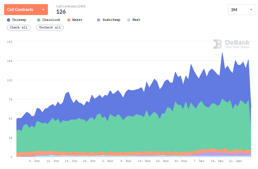The width and height of the screenshot is (258, 169).
Task: Click the Call Contracts (24H) label
Action: [x=71, y=6]
